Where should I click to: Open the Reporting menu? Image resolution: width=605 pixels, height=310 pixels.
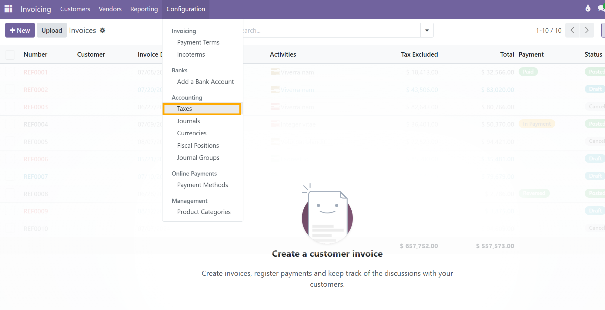pyautogui.click(x=144, y=9)
